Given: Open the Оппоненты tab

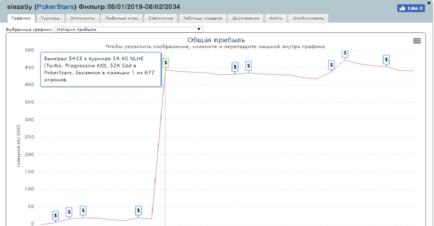Looking at the screenshot, I should coord(82,18).
